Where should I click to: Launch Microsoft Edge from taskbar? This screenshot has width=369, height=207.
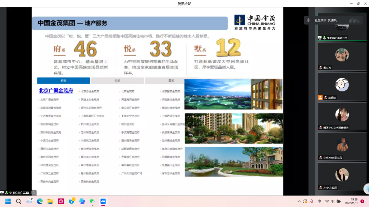(x=40, y=201)
